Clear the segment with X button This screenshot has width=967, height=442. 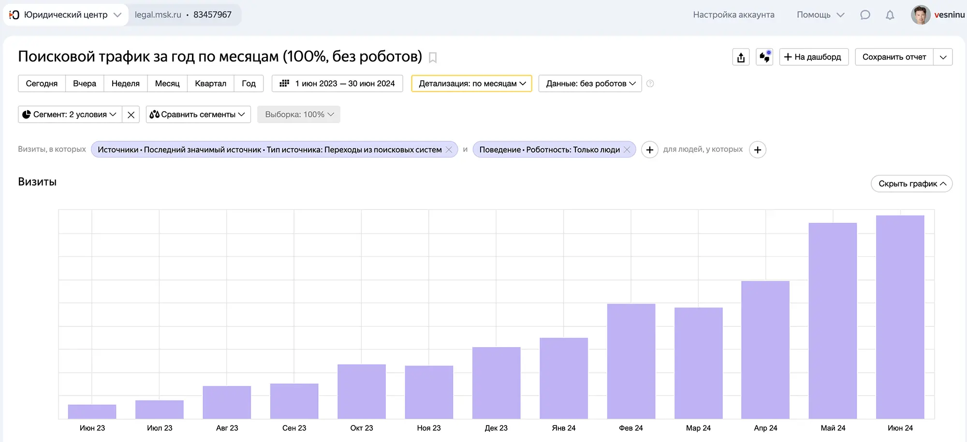coord(131,115)
